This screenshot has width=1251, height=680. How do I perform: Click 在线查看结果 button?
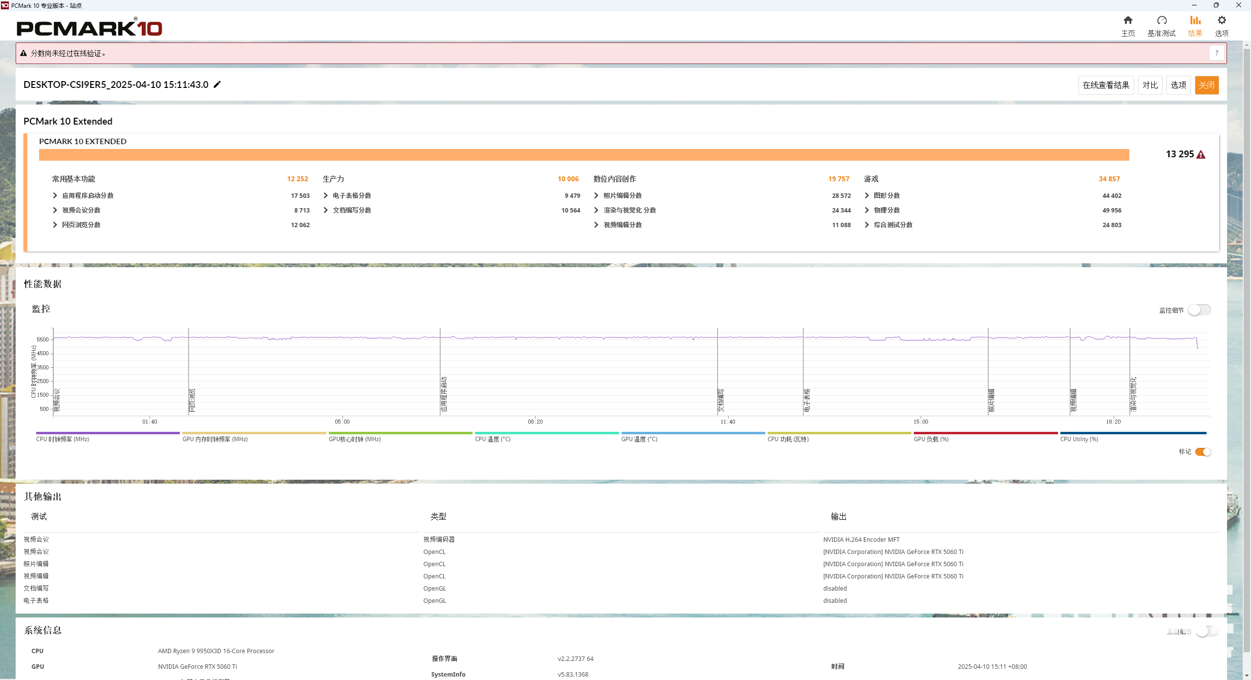click(x=1106, y=85)
